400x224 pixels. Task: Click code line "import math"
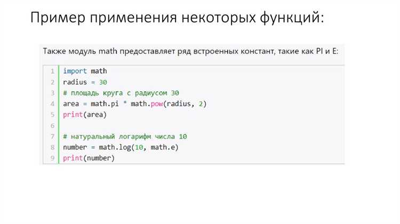tap(85, 71)
